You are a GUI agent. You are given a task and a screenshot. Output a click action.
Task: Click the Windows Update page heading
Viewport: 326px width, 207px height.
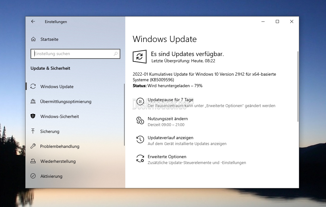165,39
